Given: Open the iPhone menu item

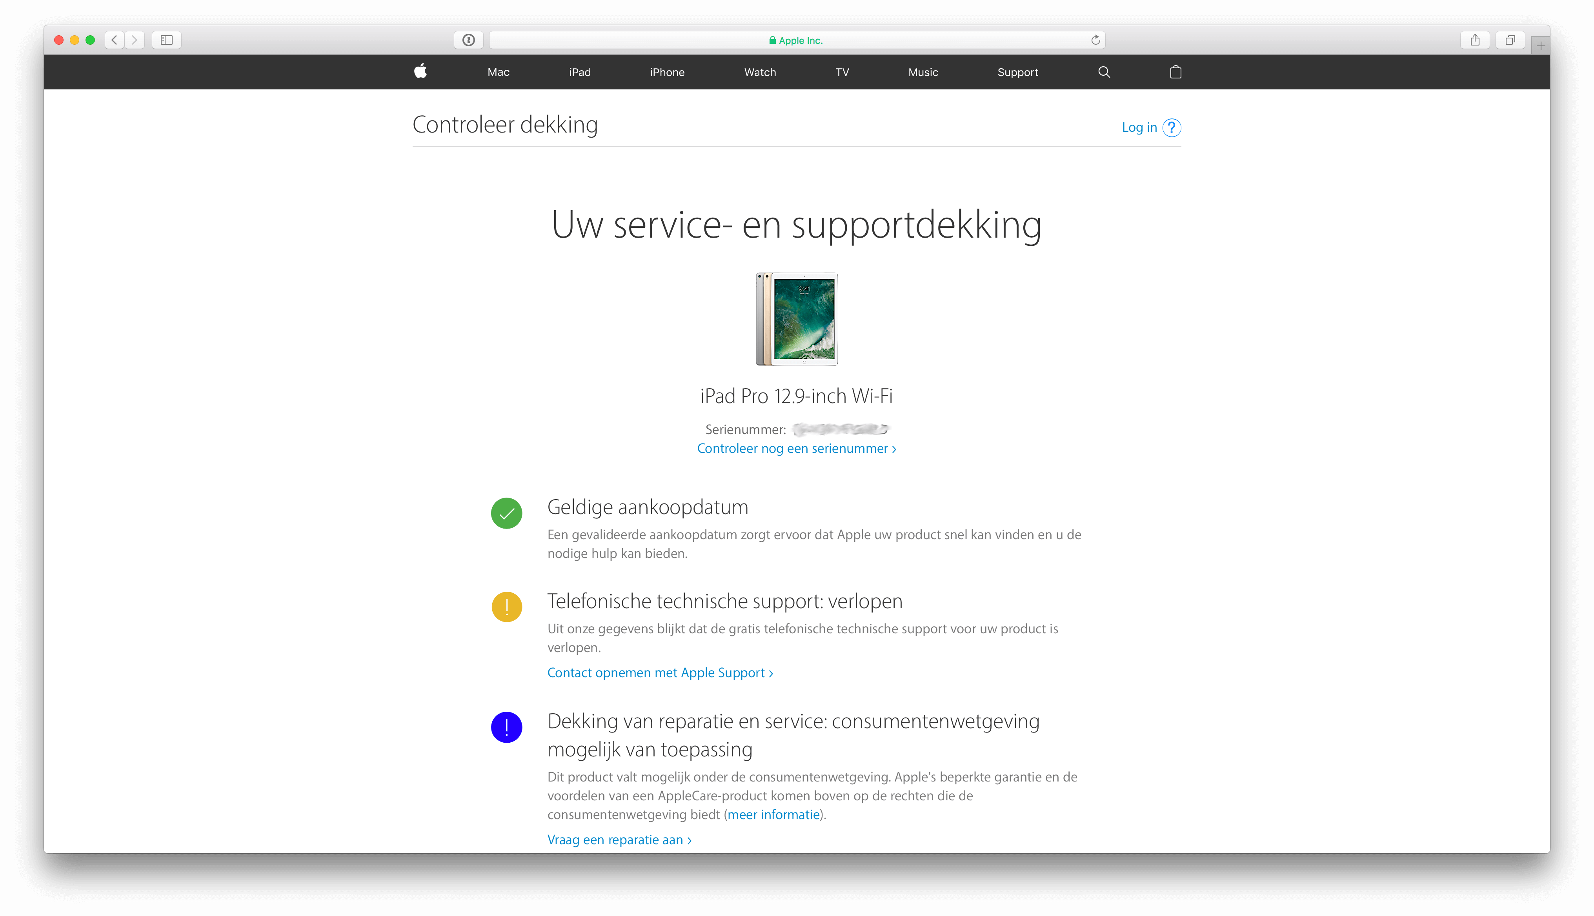Looking at the screenshot, I should click(x=667, y=73).
